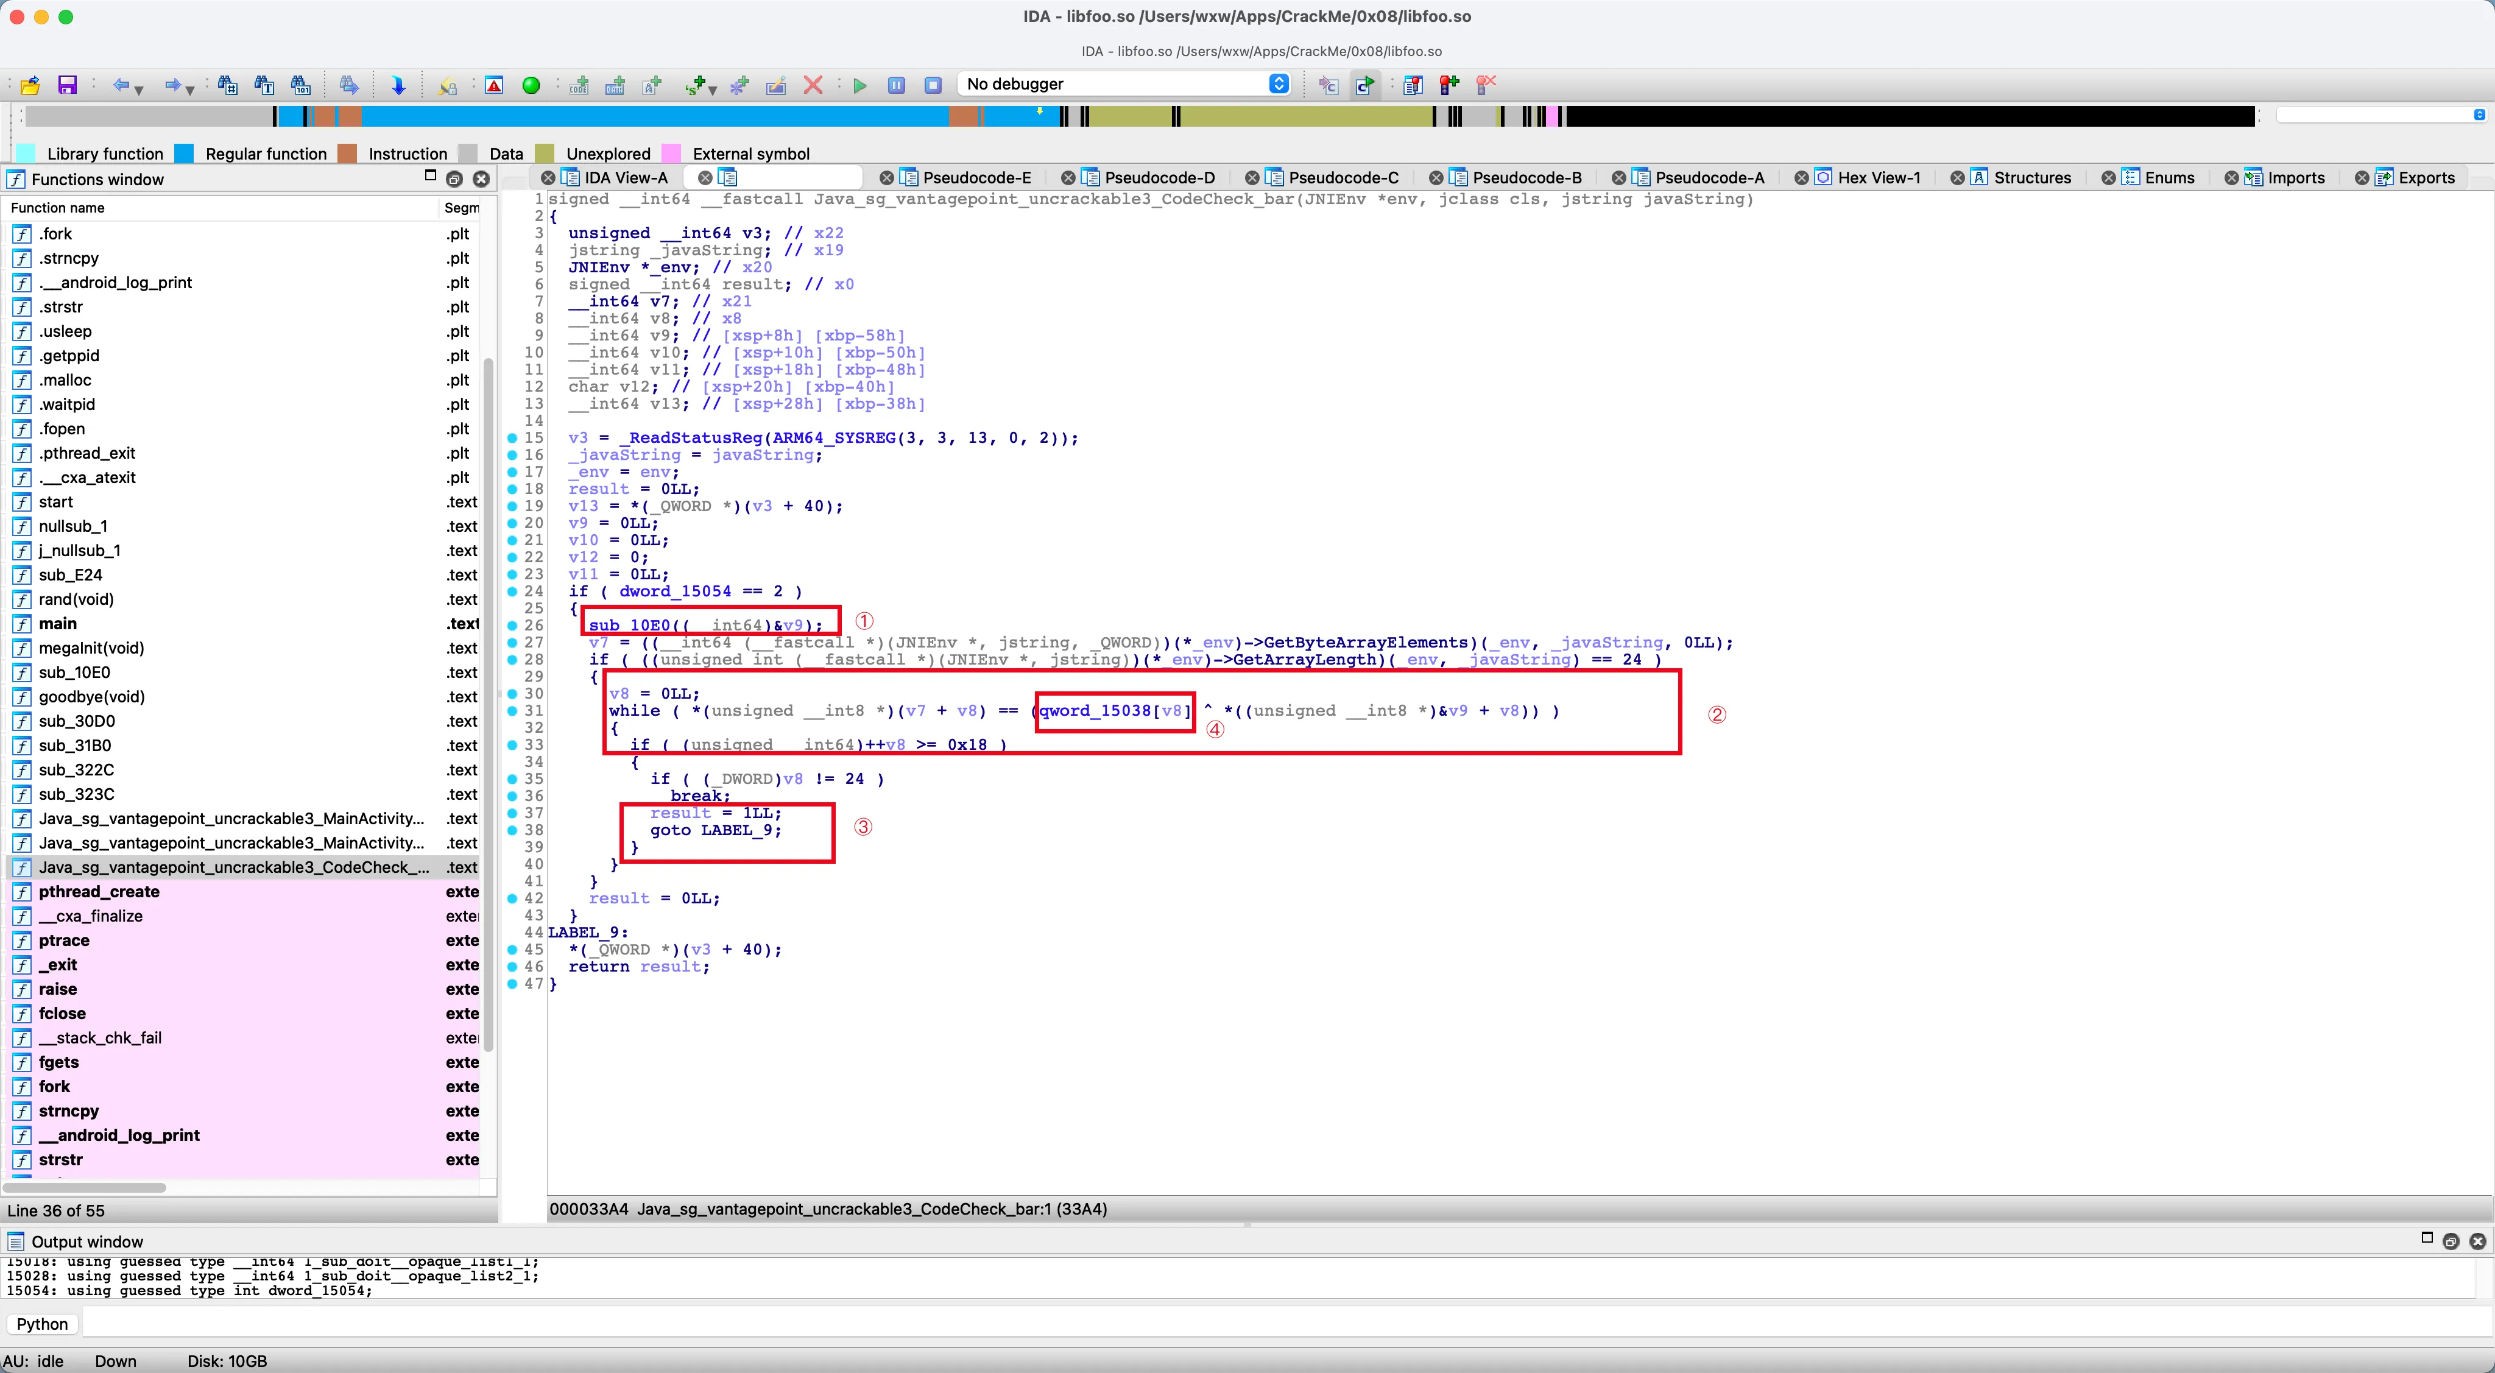
Task: Switch to the Hex View-1 tab
Action: tap(1878, 177)
